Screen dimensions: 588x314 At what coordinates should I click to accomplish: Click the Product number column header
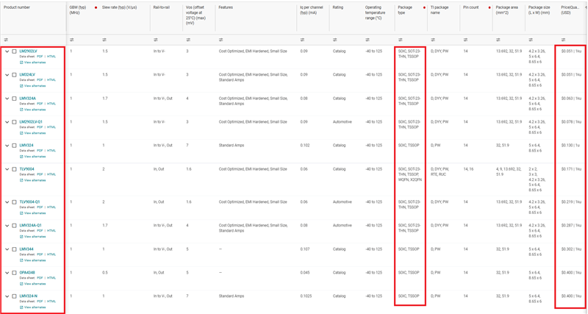click(x=17, y=7)
